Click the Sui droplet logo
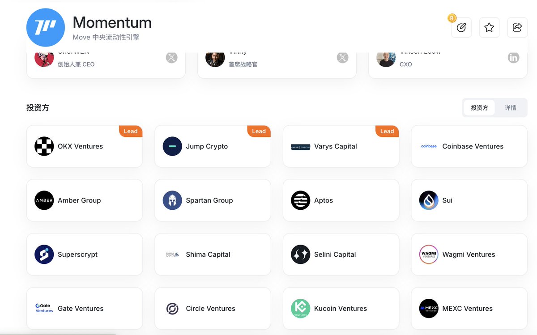Screen dimensions: 537x335 [429, 200]
